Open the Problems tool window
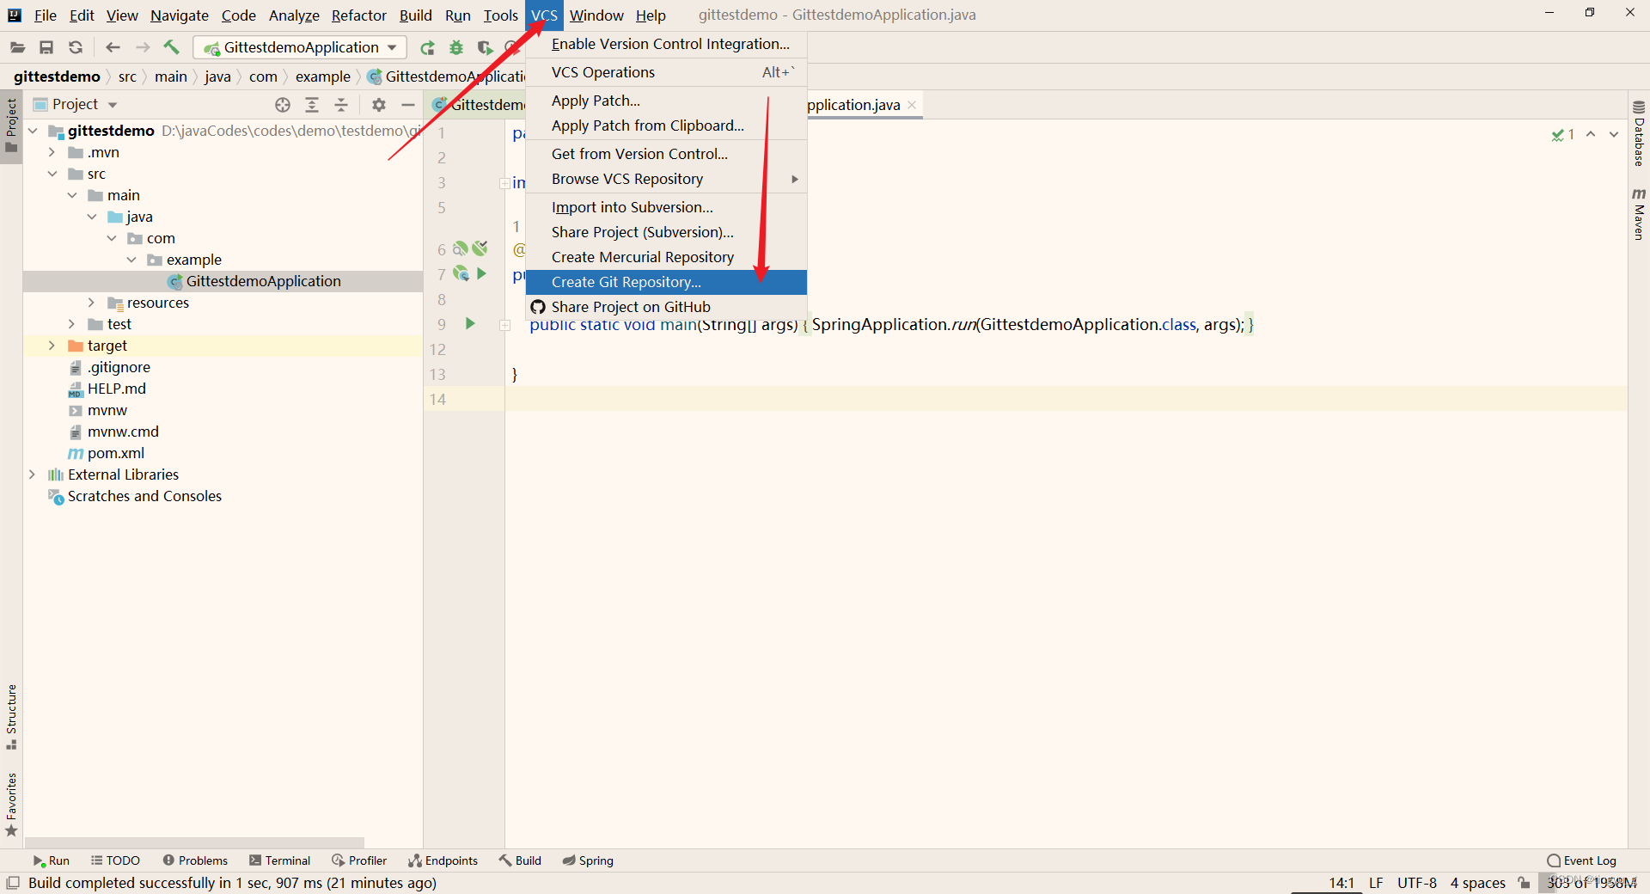Screen dimensions: 1650x894 point(195,860)
